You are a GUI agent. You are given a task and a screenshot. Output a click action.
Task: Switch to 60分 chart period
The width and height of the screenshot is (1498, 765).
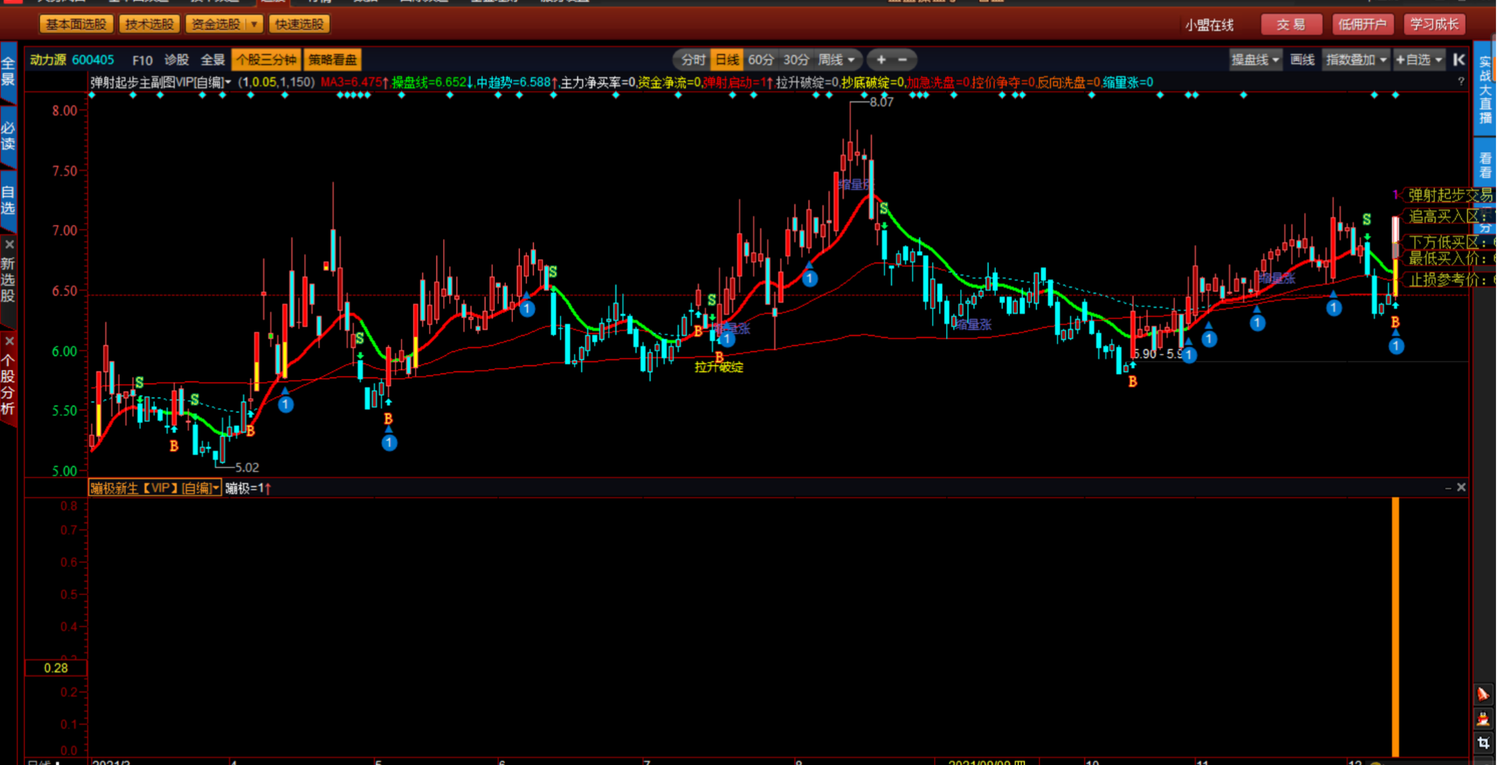tap(761, 60)
